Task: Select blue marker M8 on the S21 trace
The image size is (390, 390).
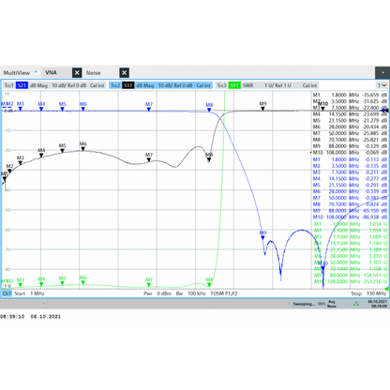Action: [x=209, y=107]
